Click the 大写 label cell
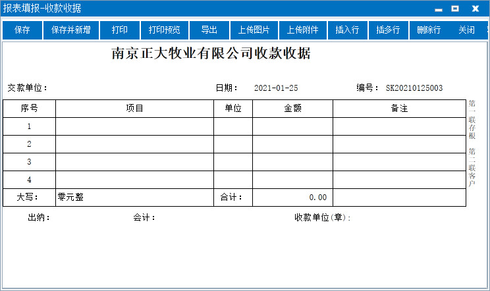490x291 pixels. point(30,198)
